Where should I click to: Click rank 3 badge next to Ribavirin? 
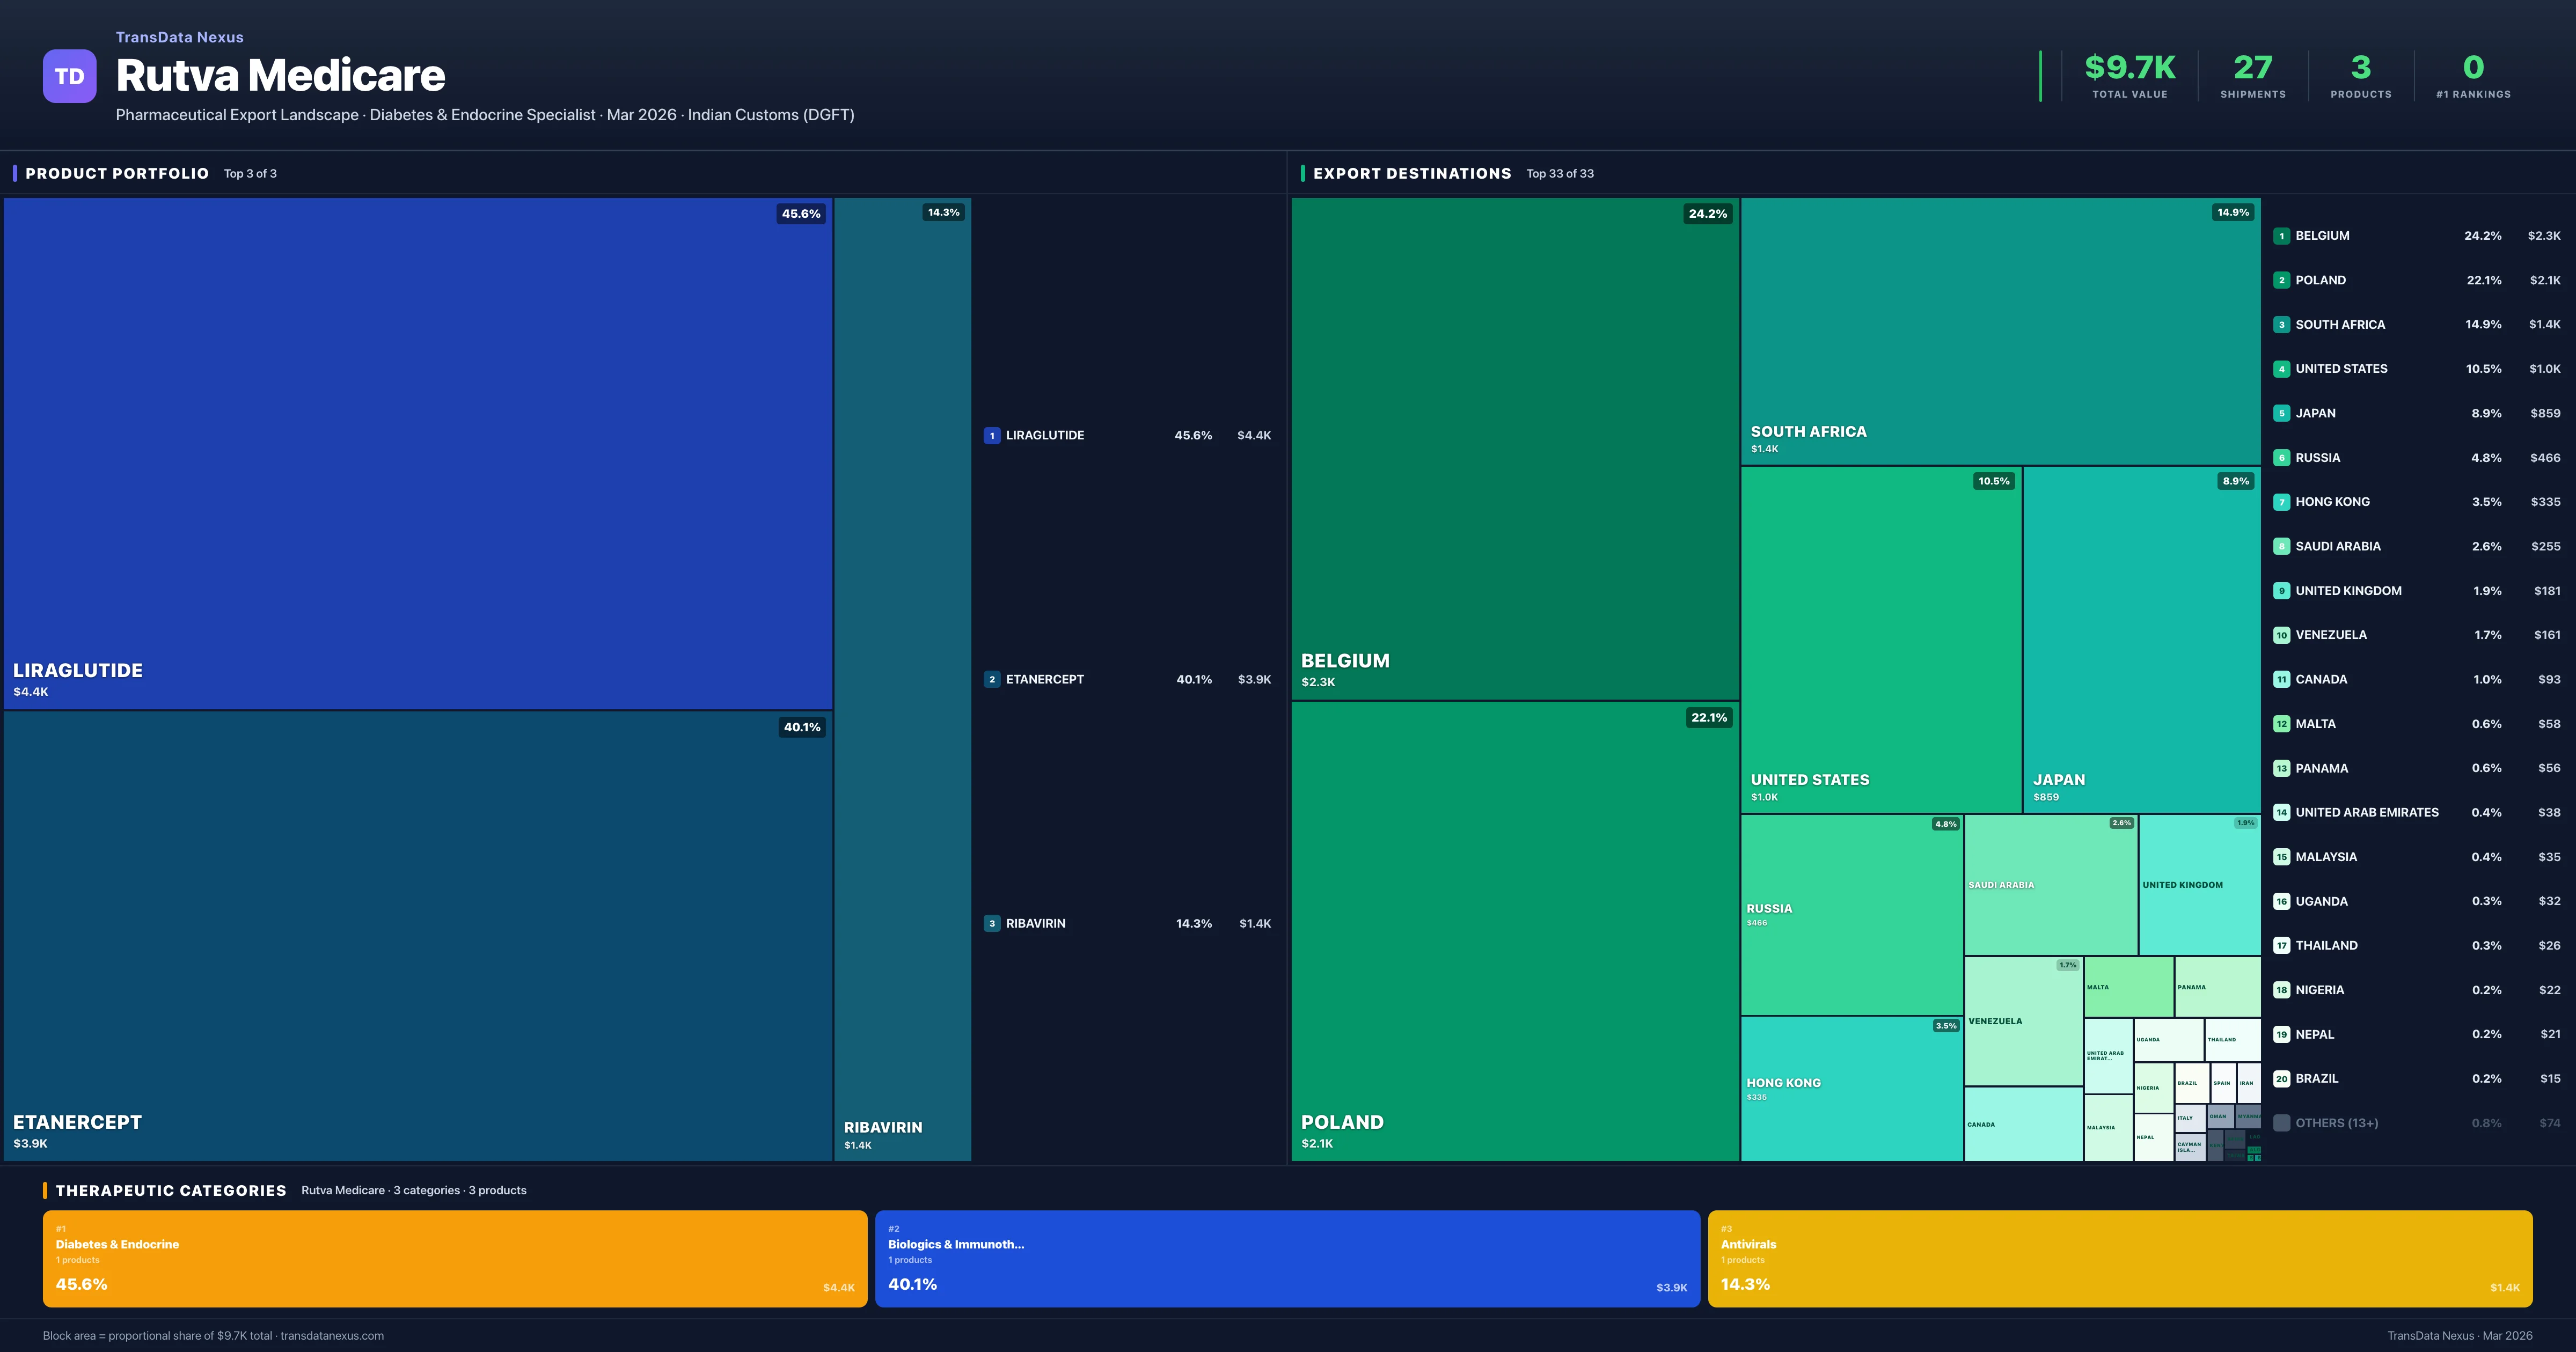pyautogui.click(x=991, y=923)
